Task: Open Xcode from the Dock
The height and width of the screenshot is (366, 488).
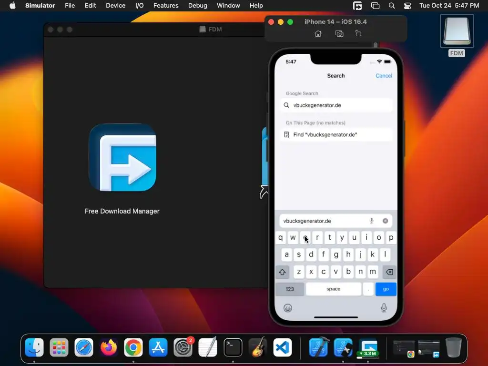Action: point(319,347)
